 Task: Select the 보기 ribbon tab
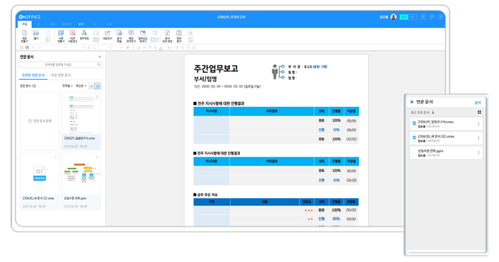pos(81,24)
